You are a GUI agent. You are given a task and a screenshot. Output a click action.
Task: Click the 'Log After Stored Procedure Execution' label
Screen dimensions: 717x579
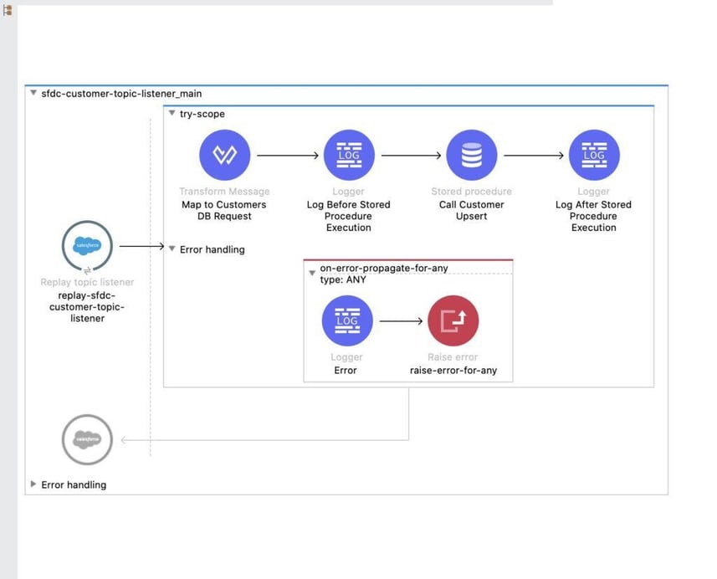pyautogui.click(x=593, y=216)
